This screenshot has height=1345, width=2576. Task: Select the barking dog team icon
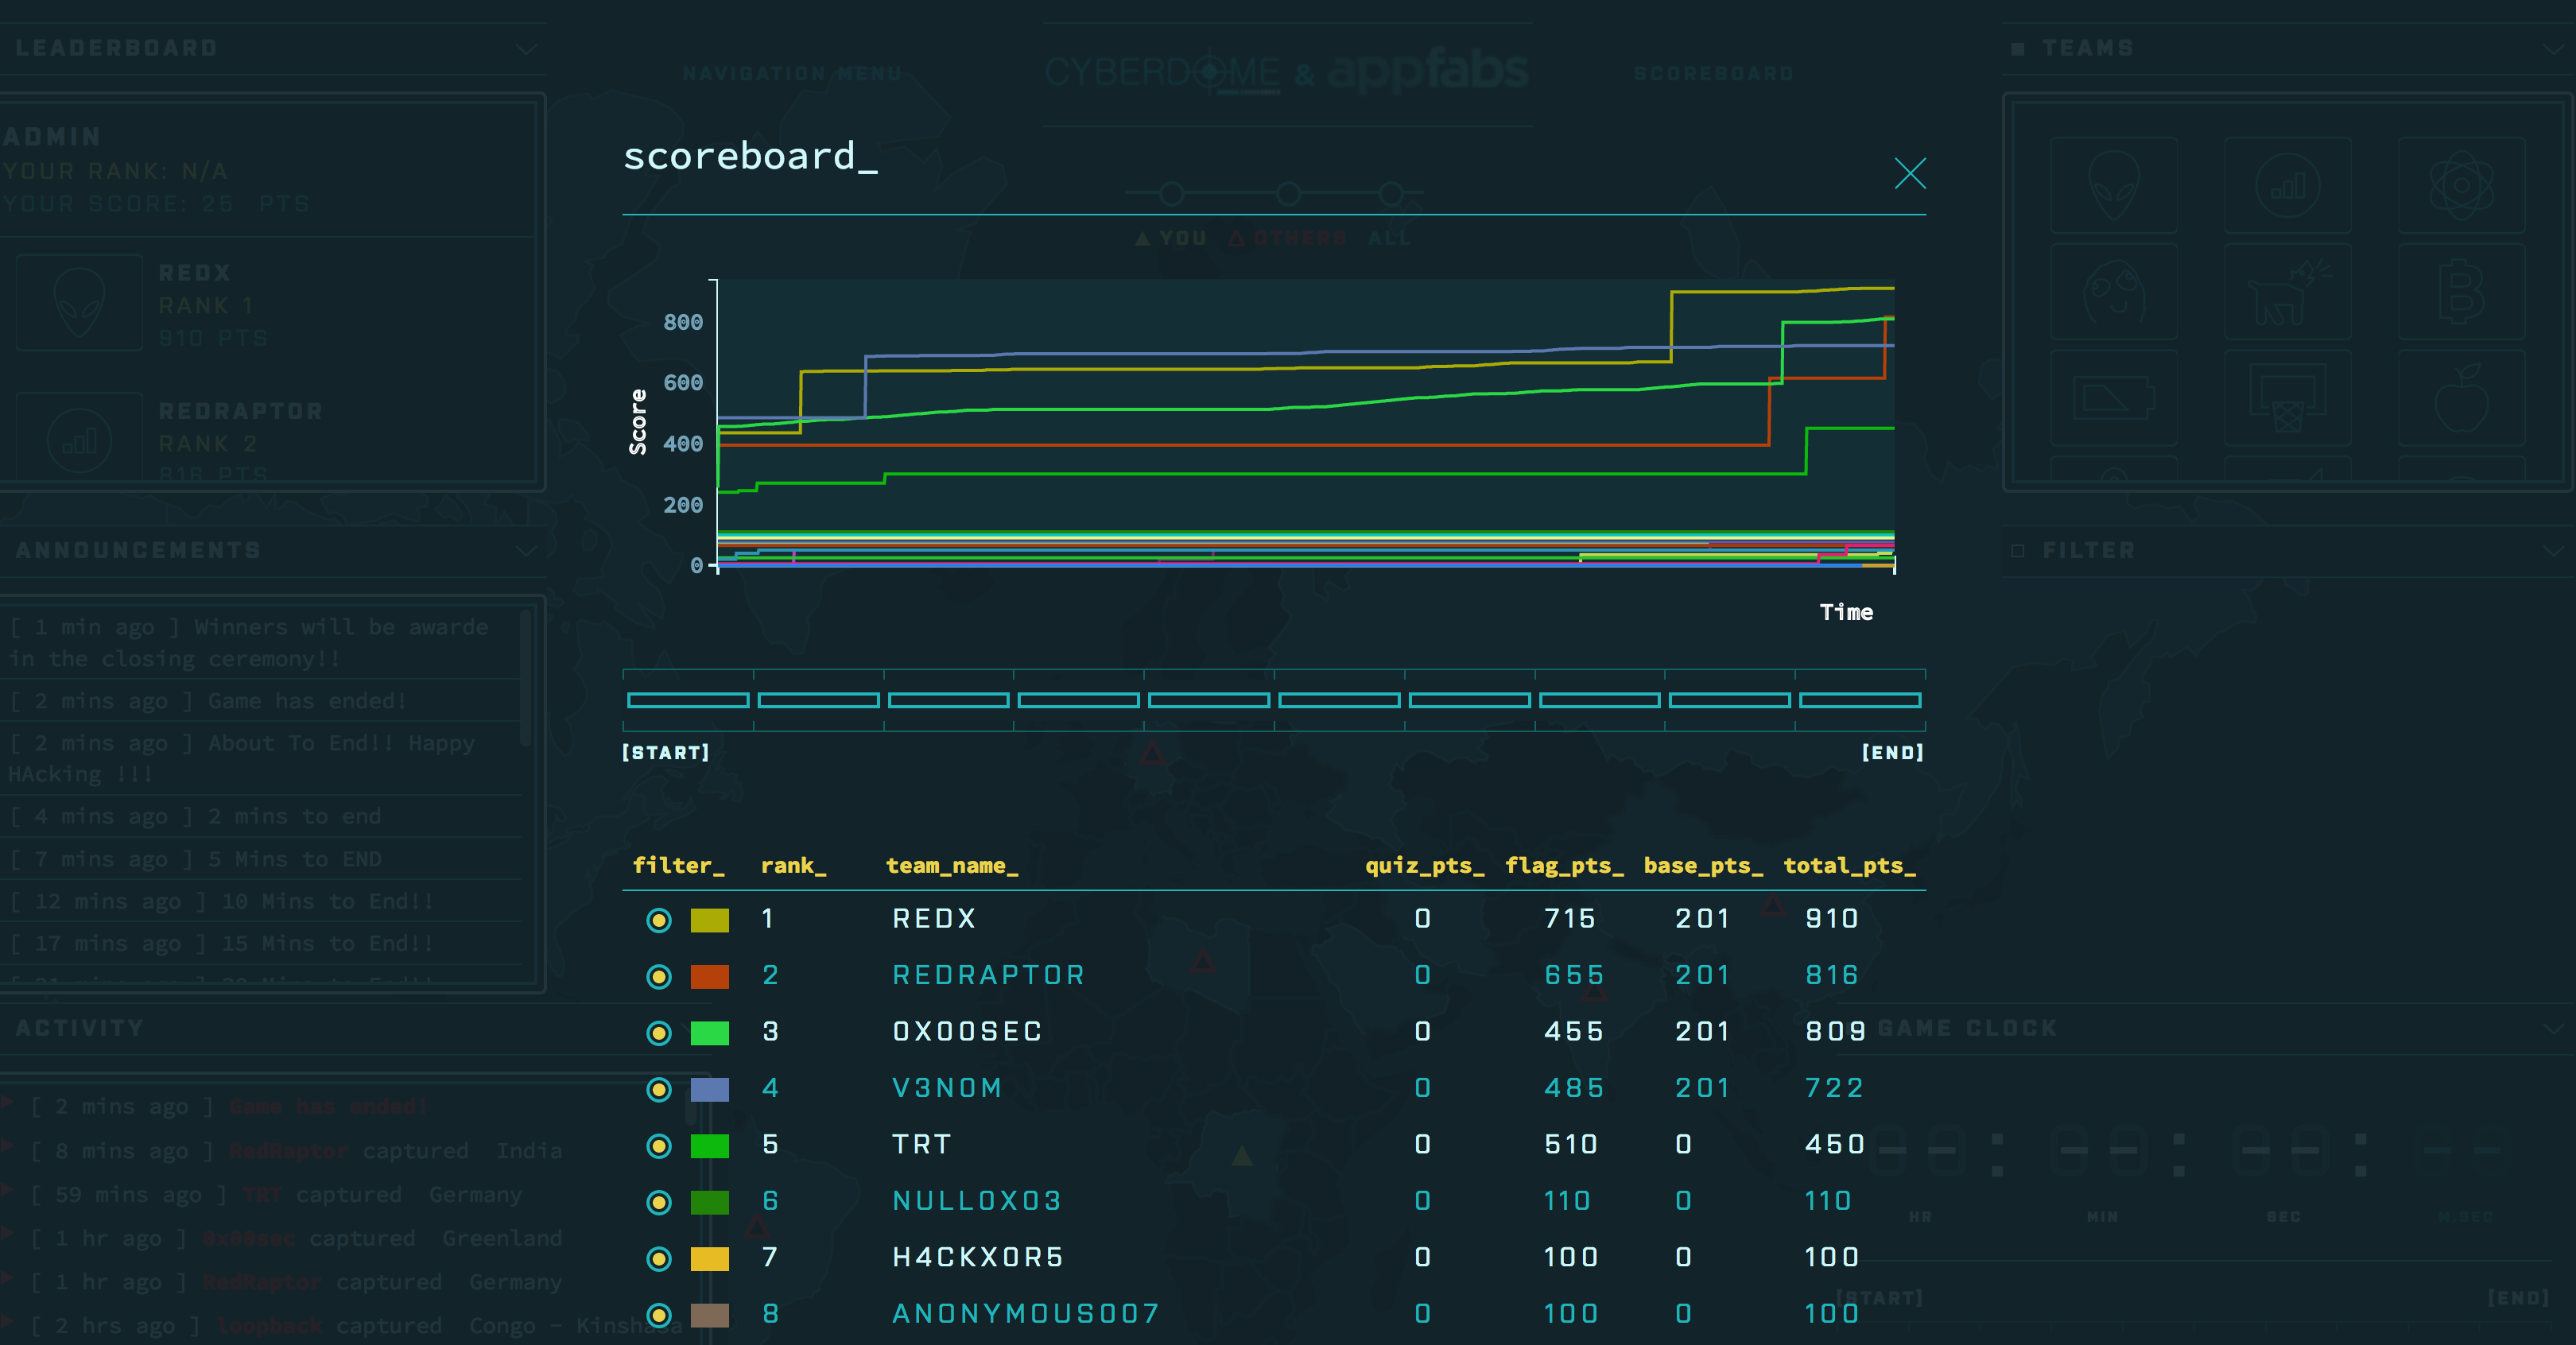pos(2288,292)
